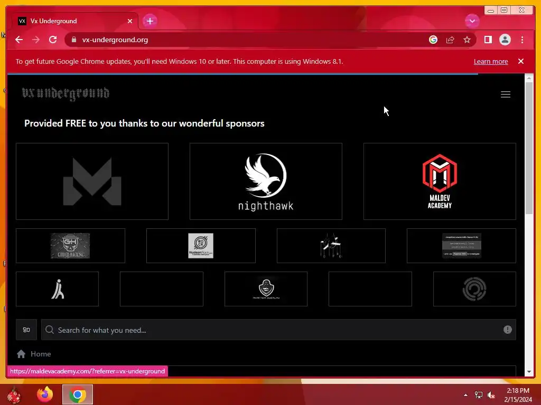The width and height of the screenshot is (541, 405).
Task: Click the Google icon in address bar
Action: point(433,40)
